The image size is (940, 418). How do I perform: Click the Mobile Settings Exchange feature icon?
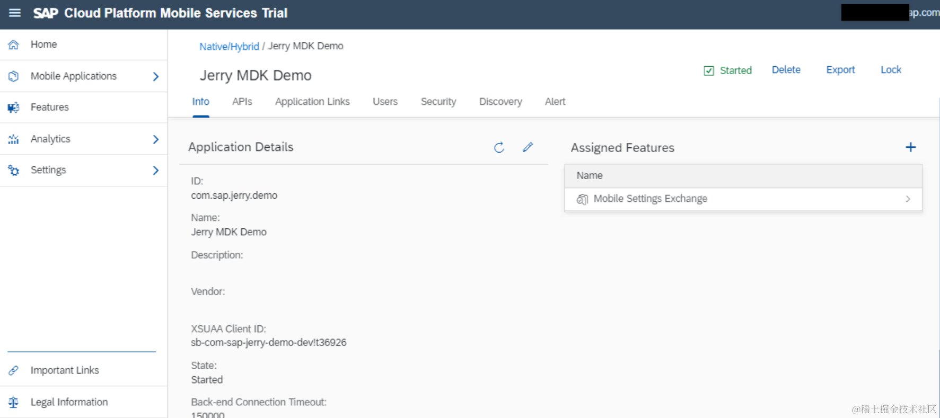[x=582, y=199]
